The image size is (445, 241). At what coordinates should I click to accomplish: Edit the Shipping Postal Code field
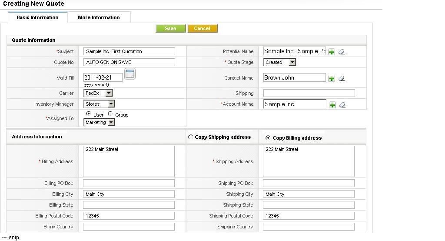pos(309,216)
